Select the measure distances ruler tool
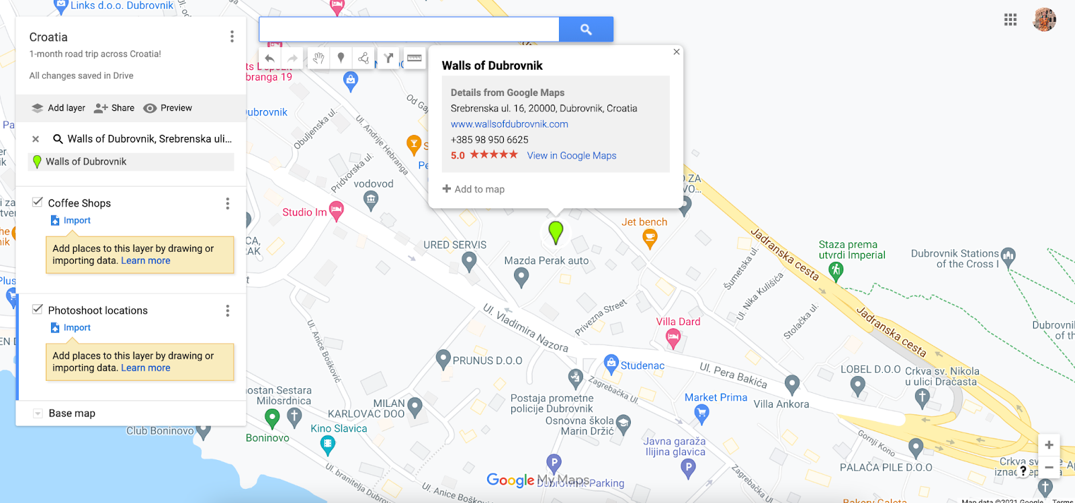 pyautogui.click(x=415, y=58)
